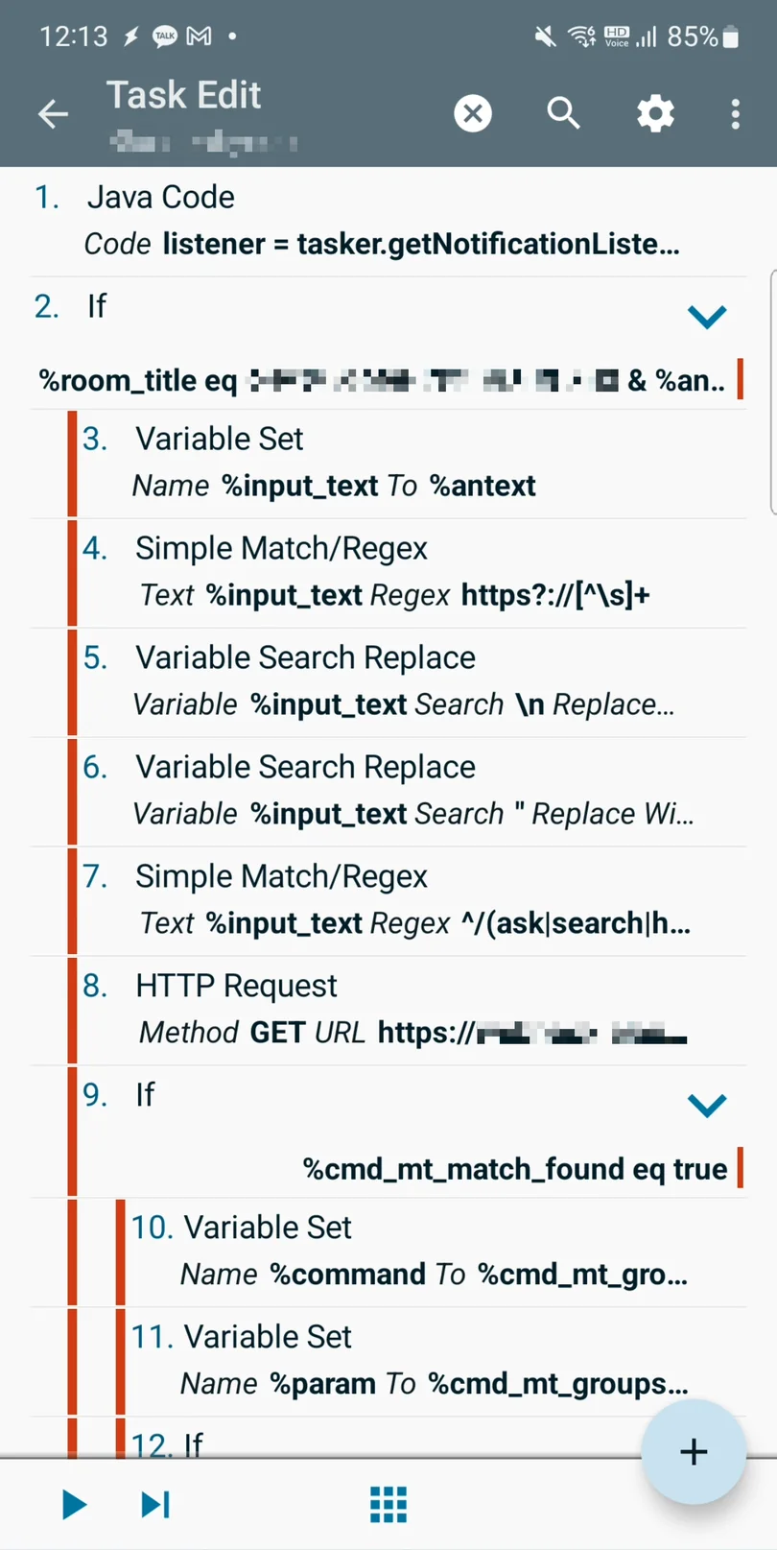Tap the Gmail notification status icon
Screen dimensions: 777x1550
199,36
